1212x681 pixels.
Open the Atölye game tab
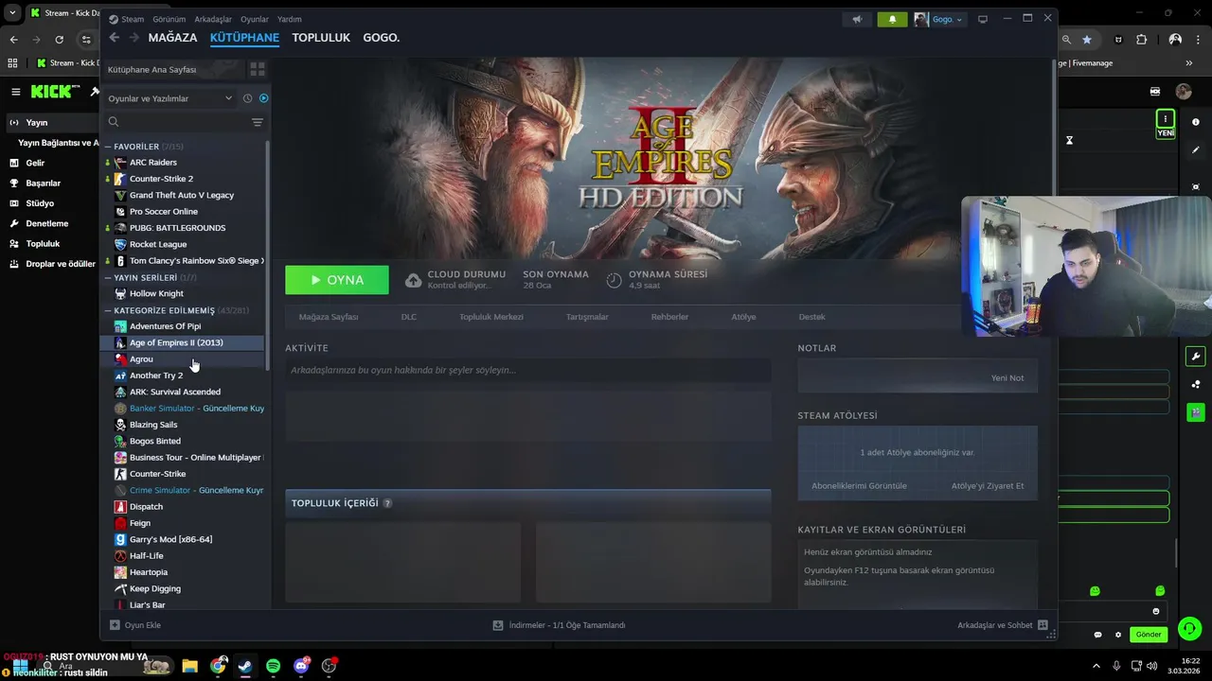743,317
